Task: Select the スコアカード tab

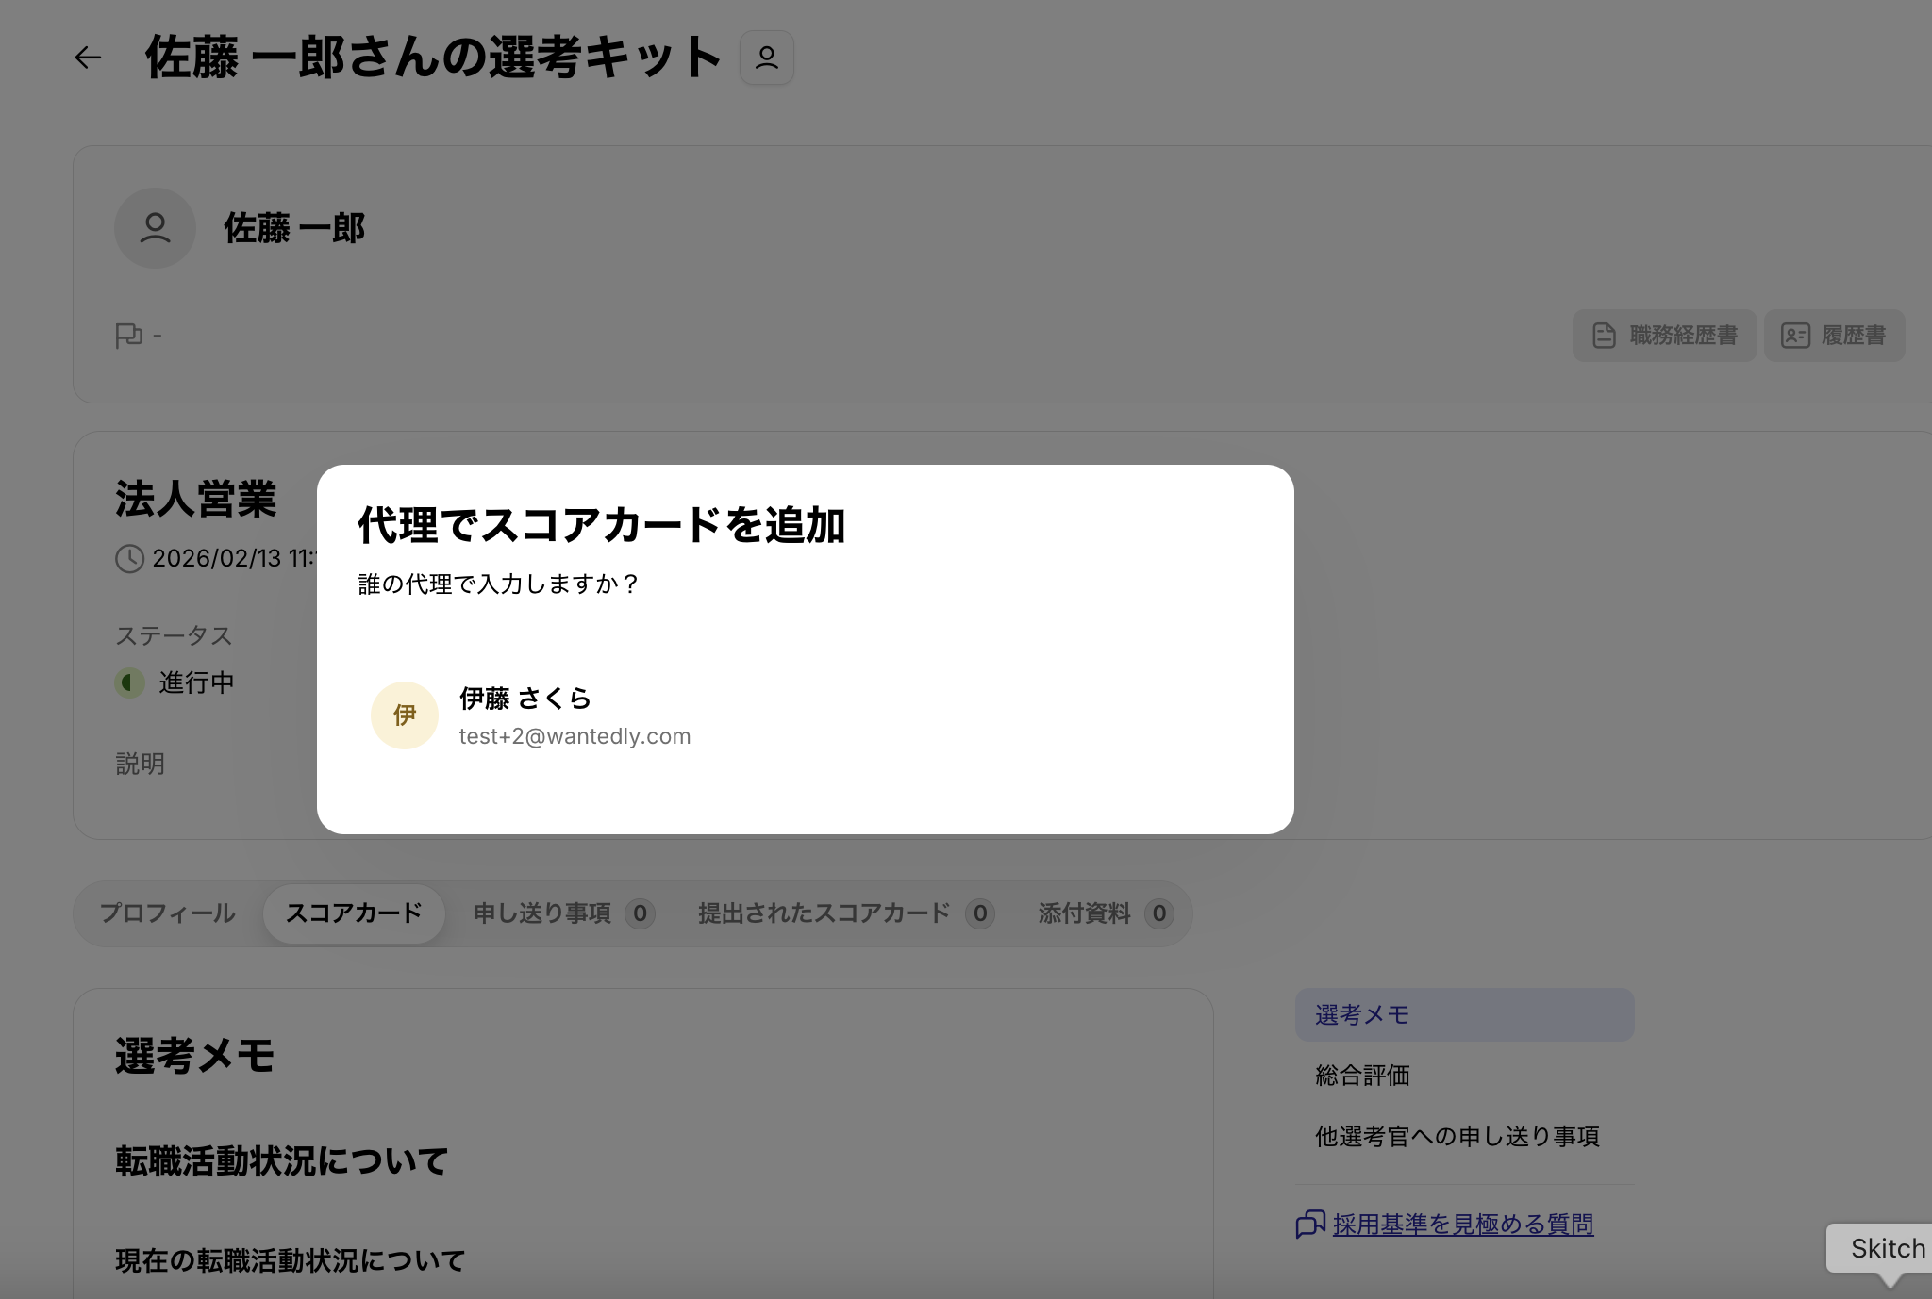Action: tap(354, 913)
